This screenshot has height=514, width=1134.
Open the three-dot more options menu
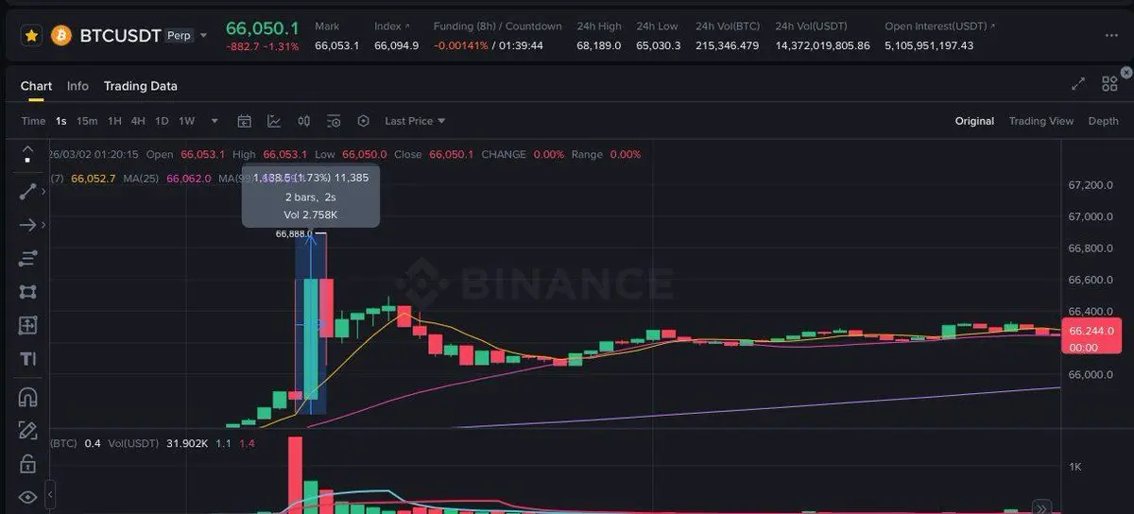(1110, 36)
